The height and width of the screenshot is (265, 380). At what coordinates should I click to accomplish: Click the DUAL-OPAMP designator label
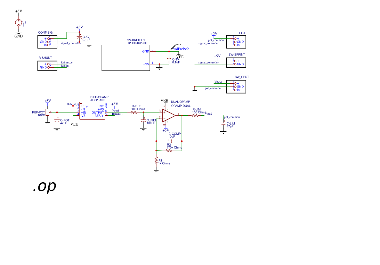coord(181,102)
